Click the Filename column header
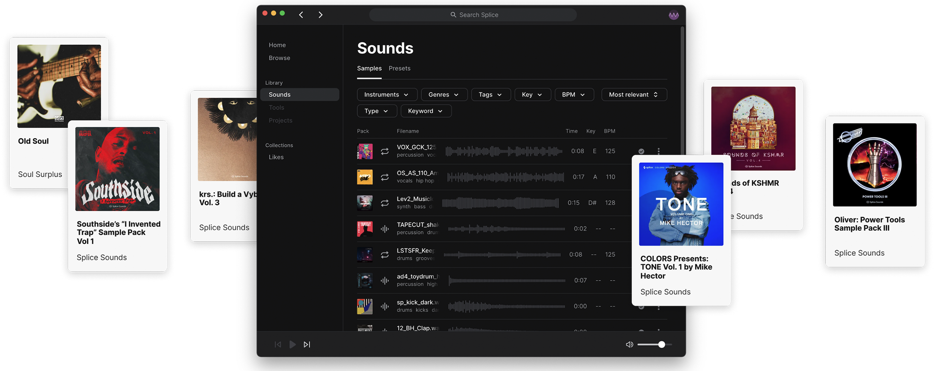934x371 pixels. point(408,131)
